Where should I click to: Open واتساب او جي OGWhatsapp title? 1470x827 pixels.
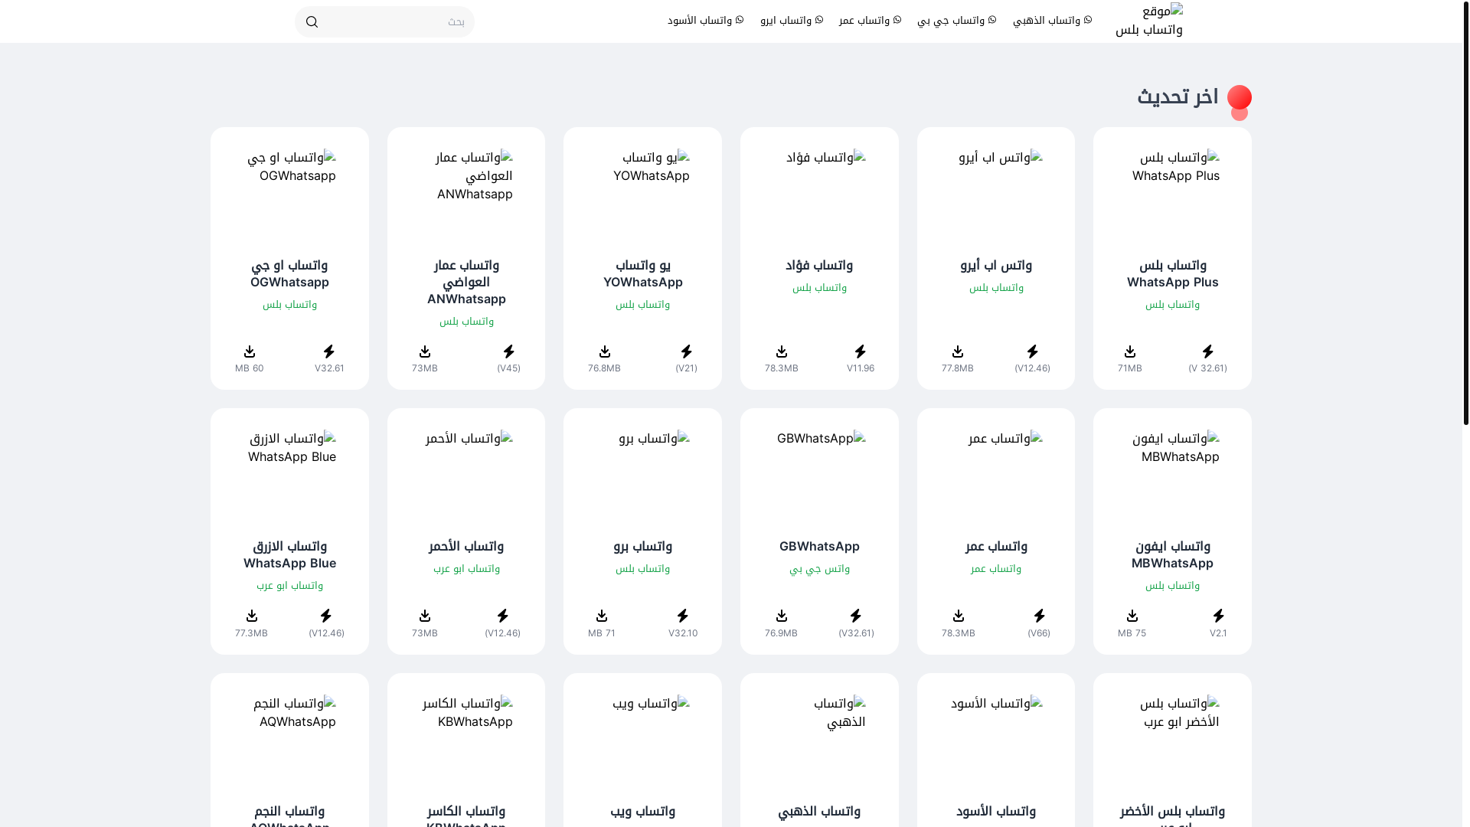[289, 273]
